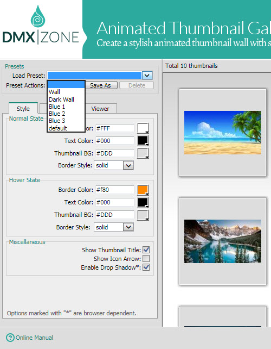Switch to the Viewer tab
The height and width of the screenshot is (349, 271).
(100, 109)
